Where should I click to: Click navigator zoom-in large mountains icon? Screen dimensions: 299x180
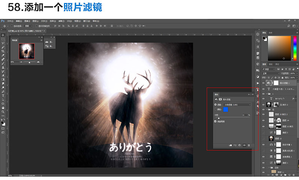38,62
